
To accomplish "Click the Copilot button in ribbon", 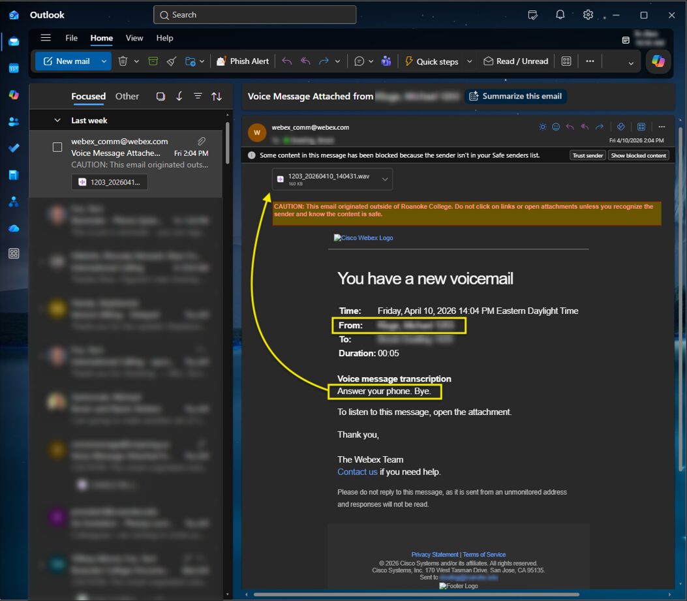I will coord(658,61).
